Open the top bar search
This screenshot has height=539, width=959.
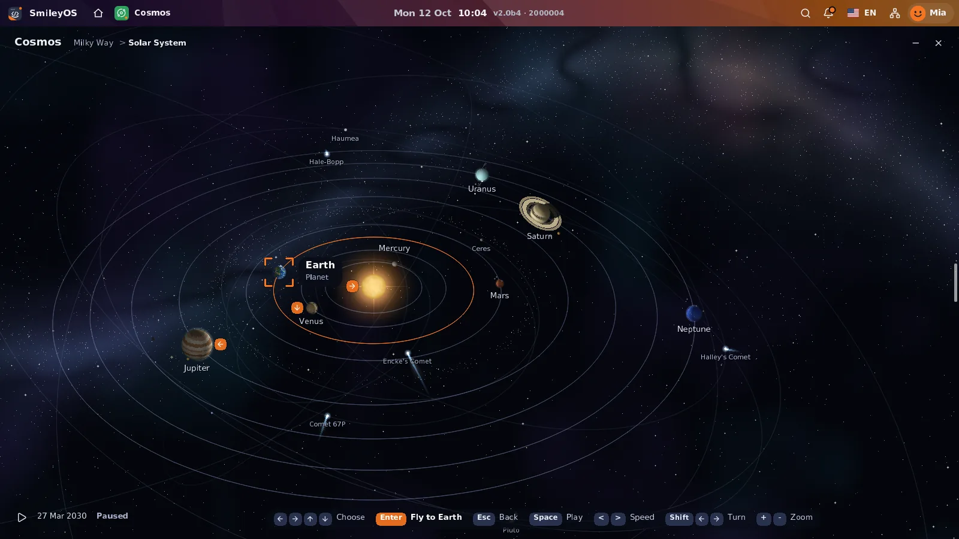tap(806, 13)
